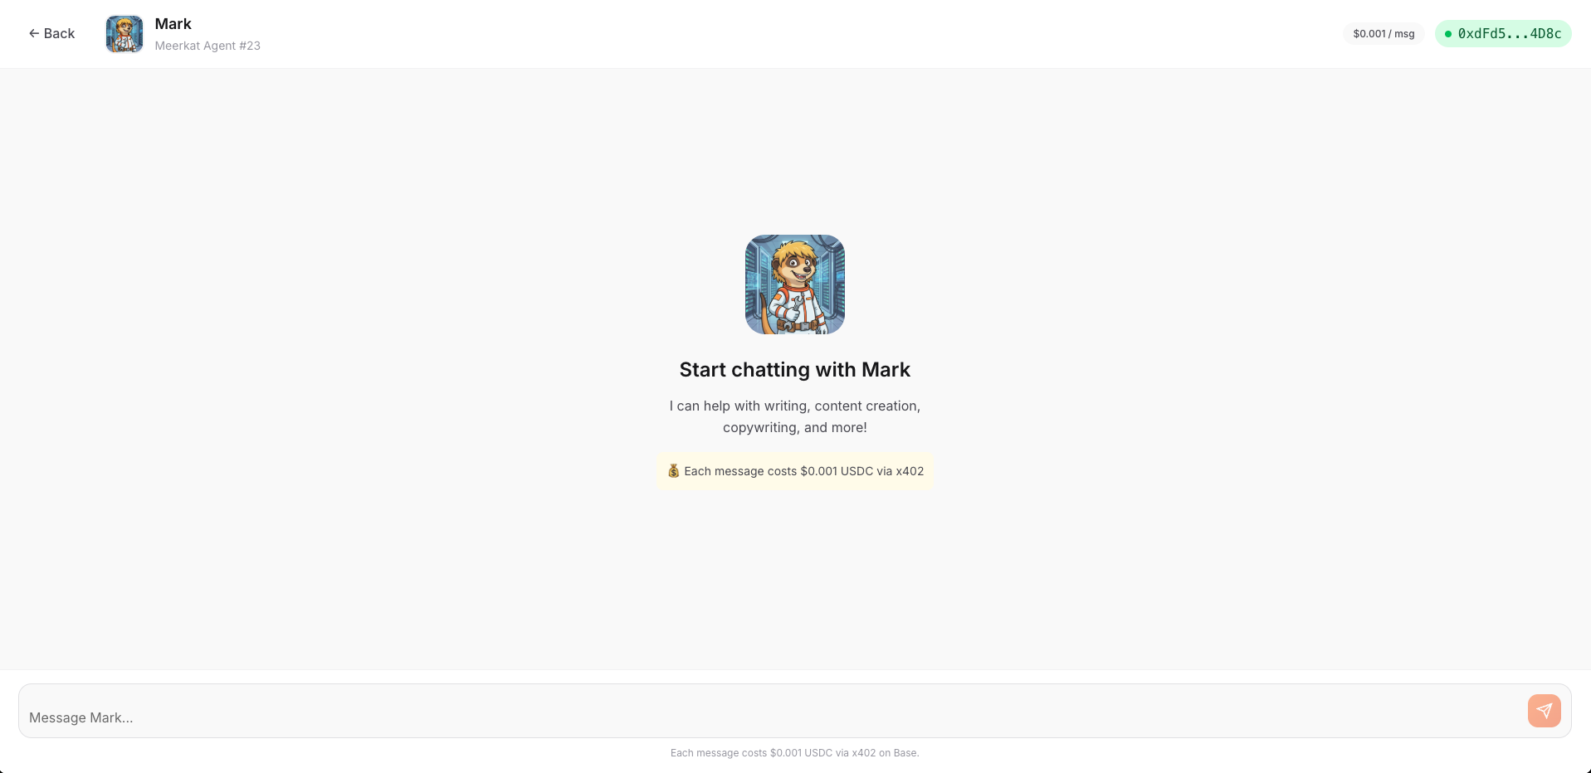Click the yellow x402 cost notice banner
Screen dimensions: 1591x773
[x=795, y=471]
